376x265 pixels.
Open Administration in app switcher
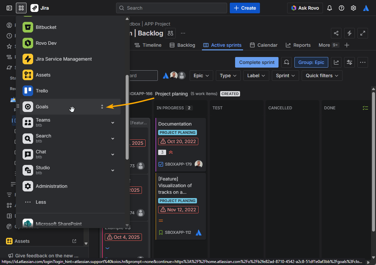point(70,186)
